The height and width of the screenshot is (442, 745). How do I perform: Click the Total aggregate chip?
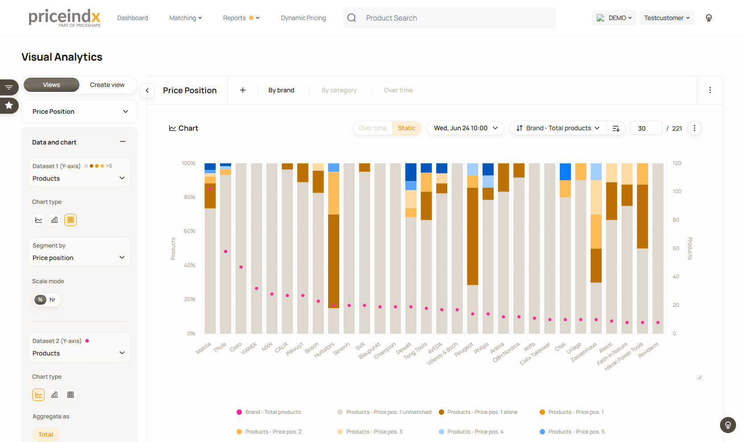pos(46,434)
